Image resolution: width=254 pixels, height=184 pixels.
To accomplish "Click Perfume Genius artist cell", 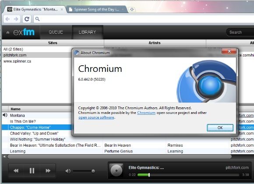I will point(119,151).
